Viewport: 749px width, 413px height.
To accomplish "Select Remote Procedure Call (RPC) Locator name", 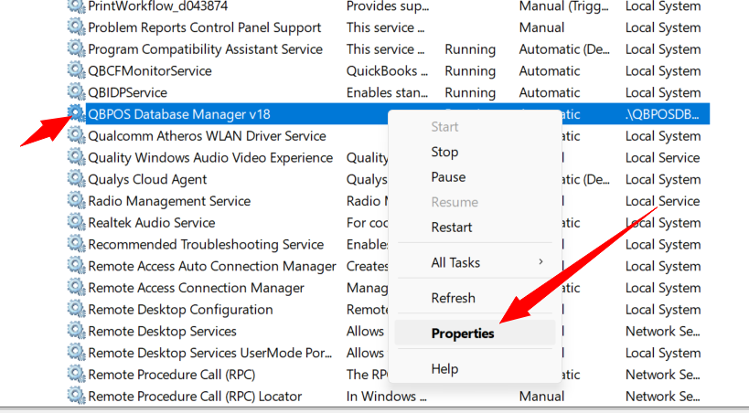I will pyautogui.click(x=195, y=397).
